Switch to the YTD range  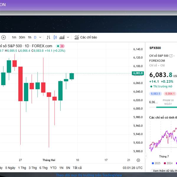point(53,168)
